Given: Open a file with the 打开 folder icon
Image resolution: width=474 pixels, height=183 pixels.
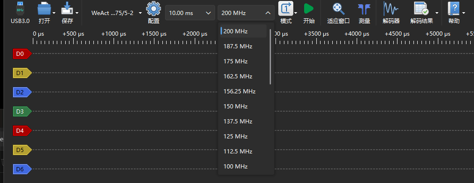Looking at the screenshot, I should 44,8.
